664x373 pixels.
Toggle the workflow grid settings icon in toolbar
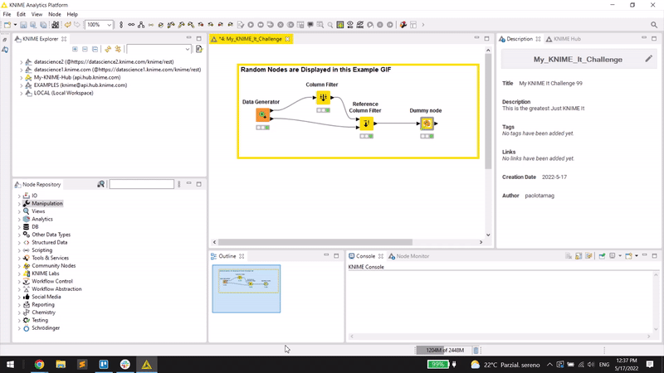[x=340, y=25]
